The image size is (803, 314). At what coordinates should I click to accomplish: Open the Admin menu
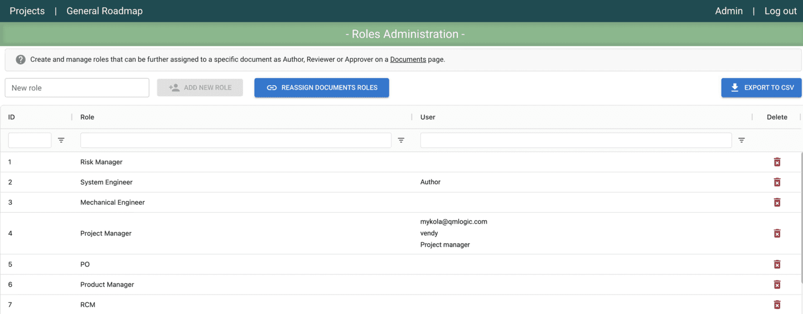[x=729, y=11]
